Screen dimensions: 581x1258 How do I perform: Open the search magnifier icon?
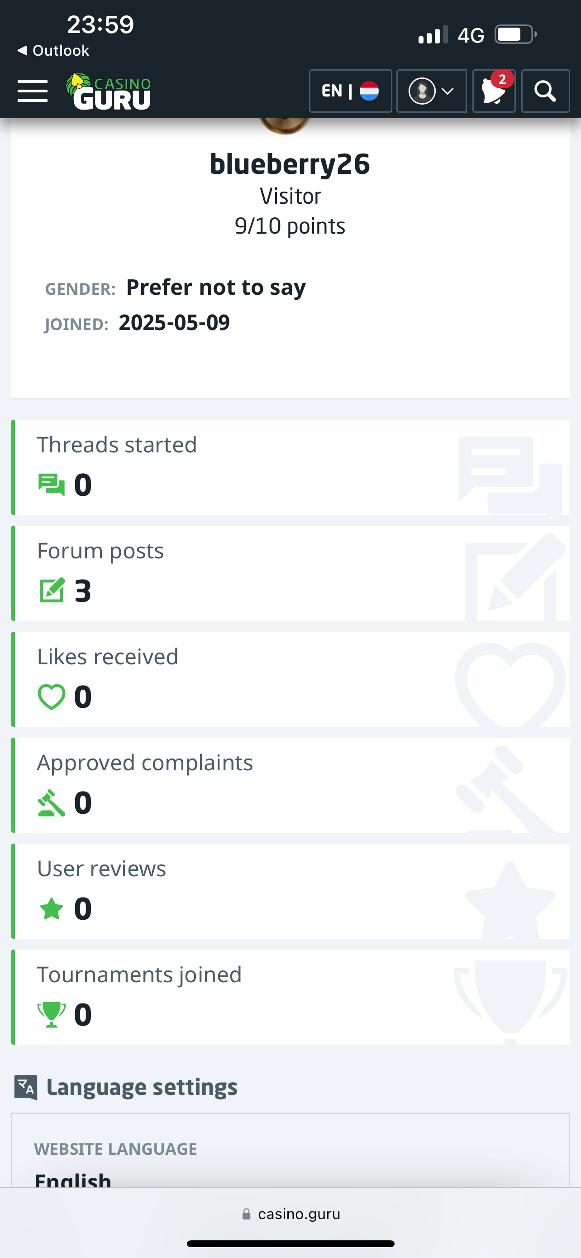545,91
